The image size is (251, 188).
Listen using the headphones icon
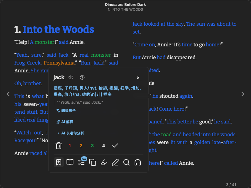coord(138,162)
